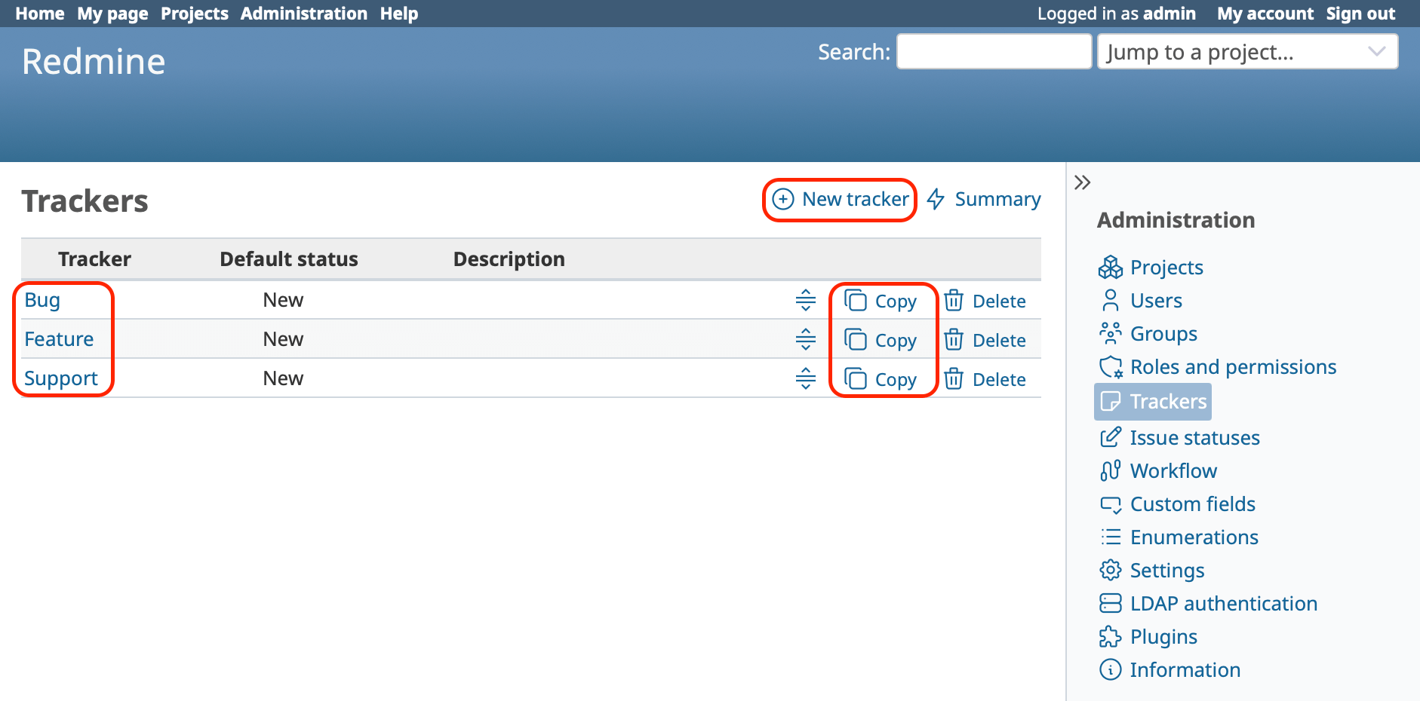Open the Information page
The width and height of the screenshot is (1420, 701).
[x=1185, y=669]
